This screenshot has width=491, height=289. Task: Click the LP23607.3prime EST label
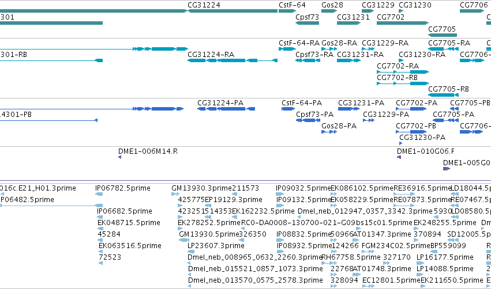click(x=216, y=246)
